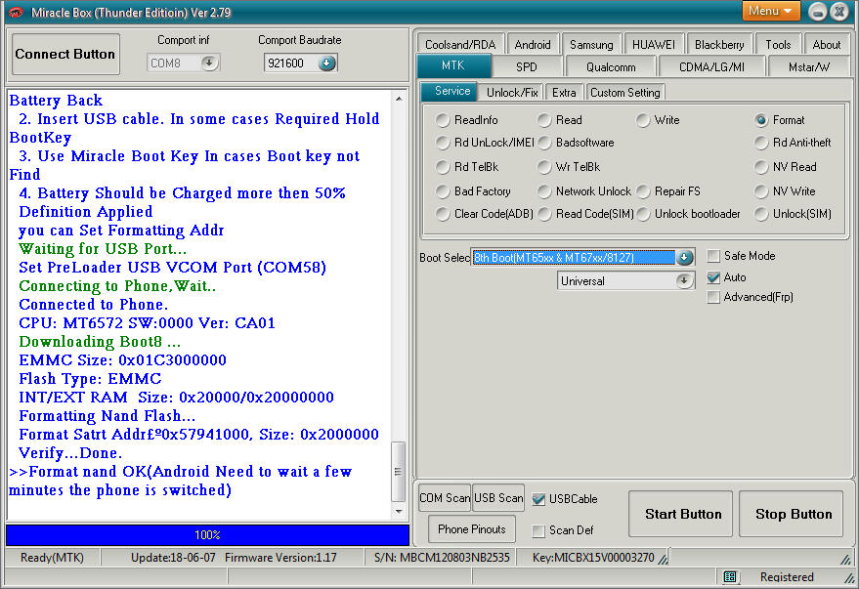Select the Unlock bootloader radio option
The image size is (859, 589).
click(643, 214)
